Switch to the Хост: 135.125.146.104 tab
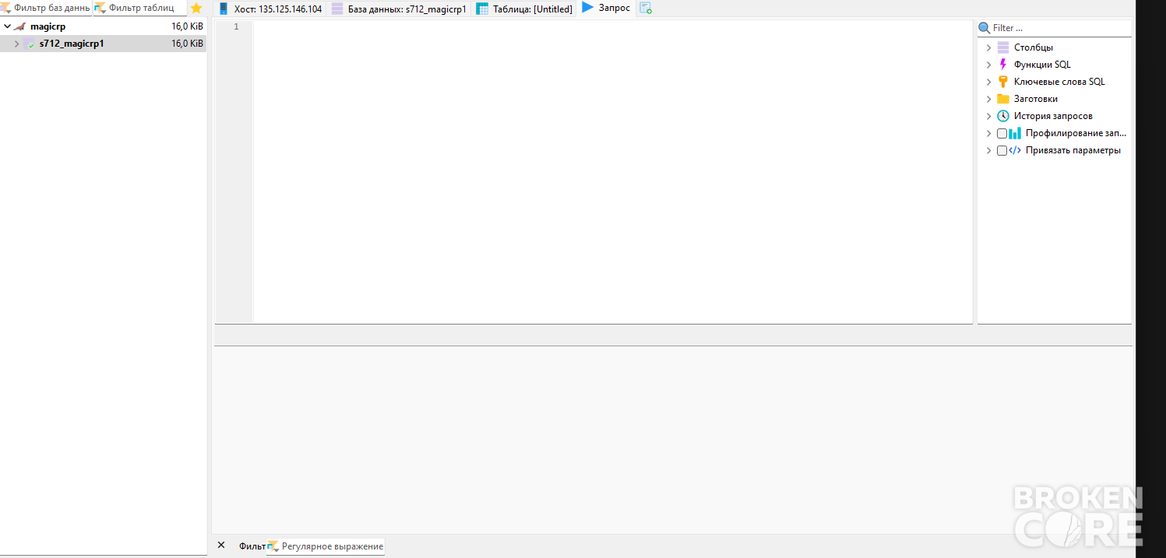The width and height of the screenshot is (1166, 558). click(x=269, y=9)
